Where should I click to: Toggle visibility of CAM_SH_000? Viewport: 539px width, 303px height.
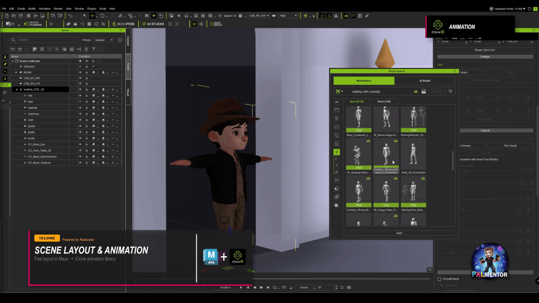point(80,78)
